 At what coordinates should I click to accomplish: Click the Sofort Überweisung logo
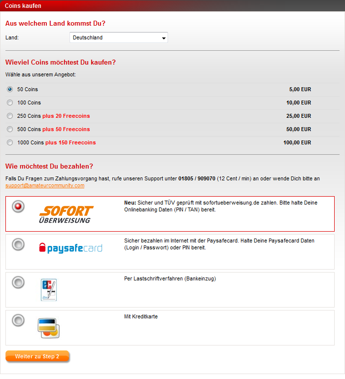click(x=66, y=214)
